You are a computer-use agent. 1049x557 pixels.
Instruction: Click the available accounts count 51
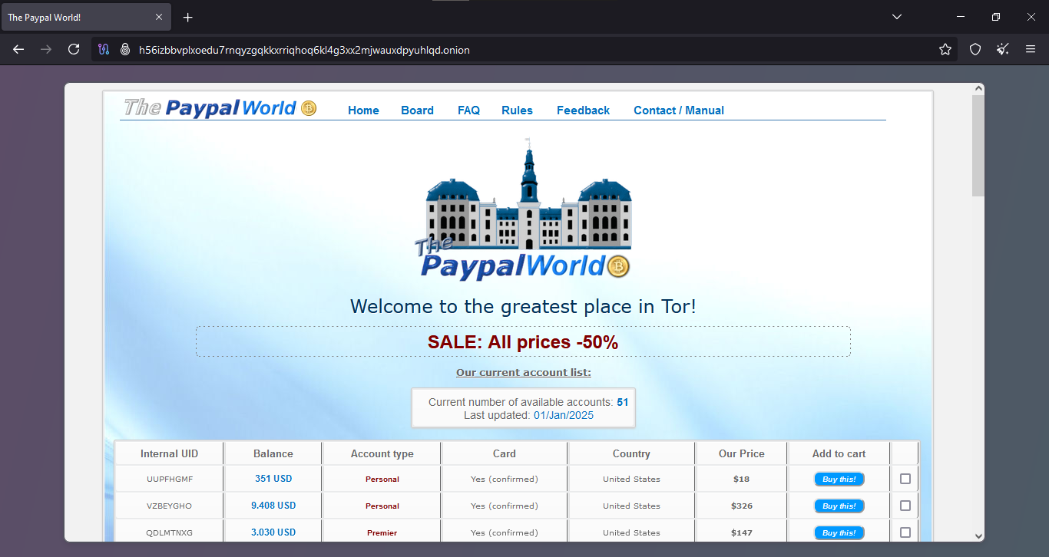coord(623,402)
